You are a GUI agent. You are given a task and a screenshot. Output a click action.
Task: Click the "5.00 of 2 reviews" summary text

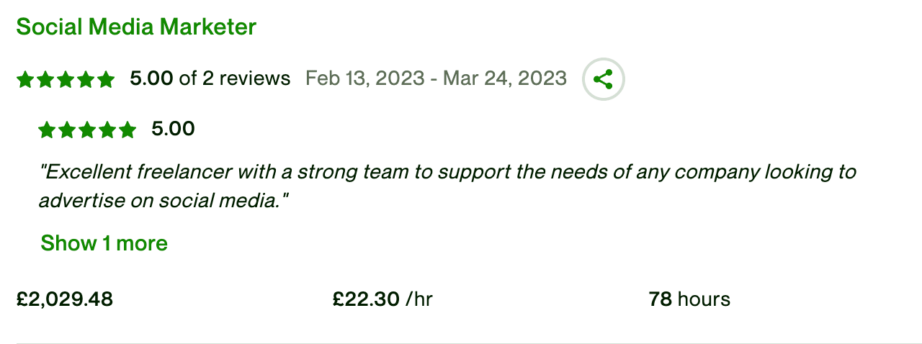point(210,78)
